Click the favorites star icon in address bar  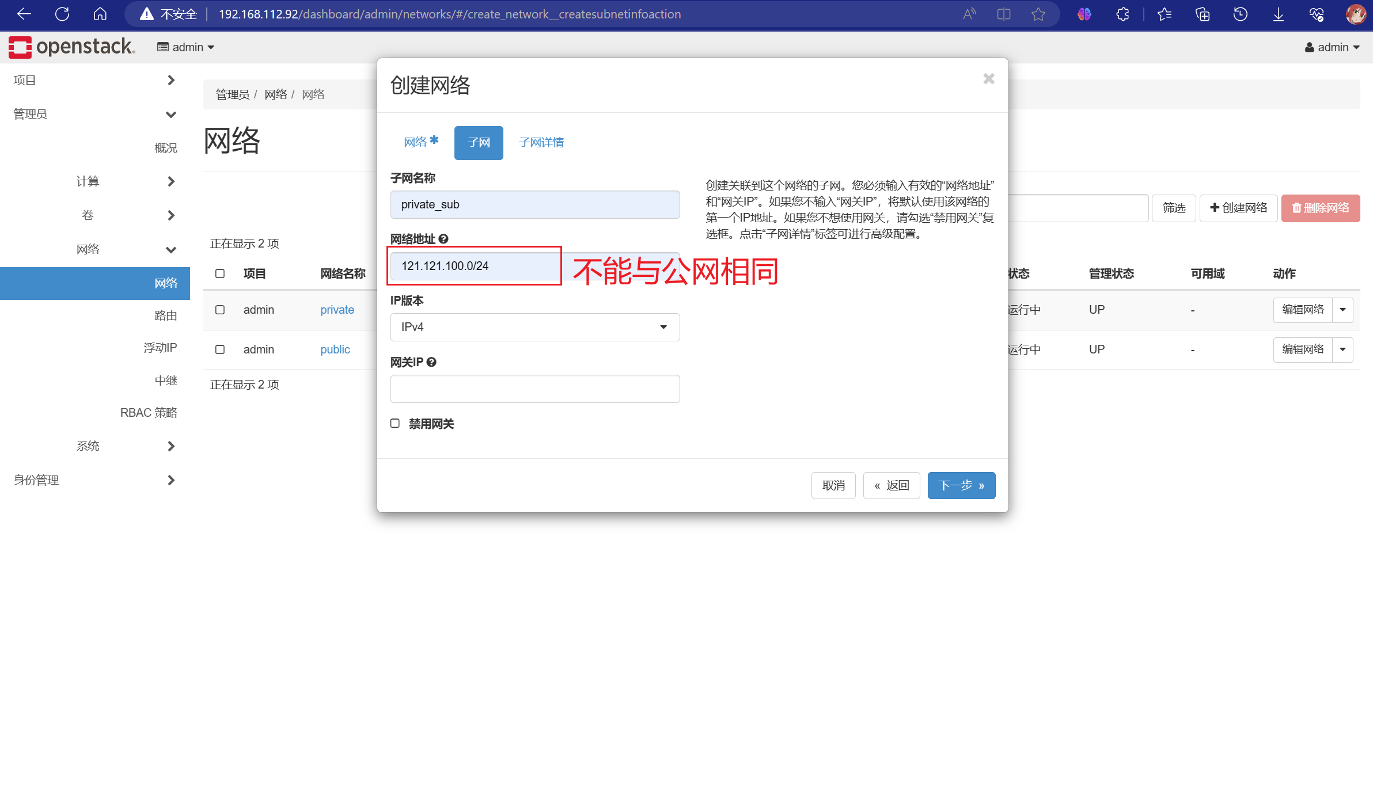[x=1038, y=14]
